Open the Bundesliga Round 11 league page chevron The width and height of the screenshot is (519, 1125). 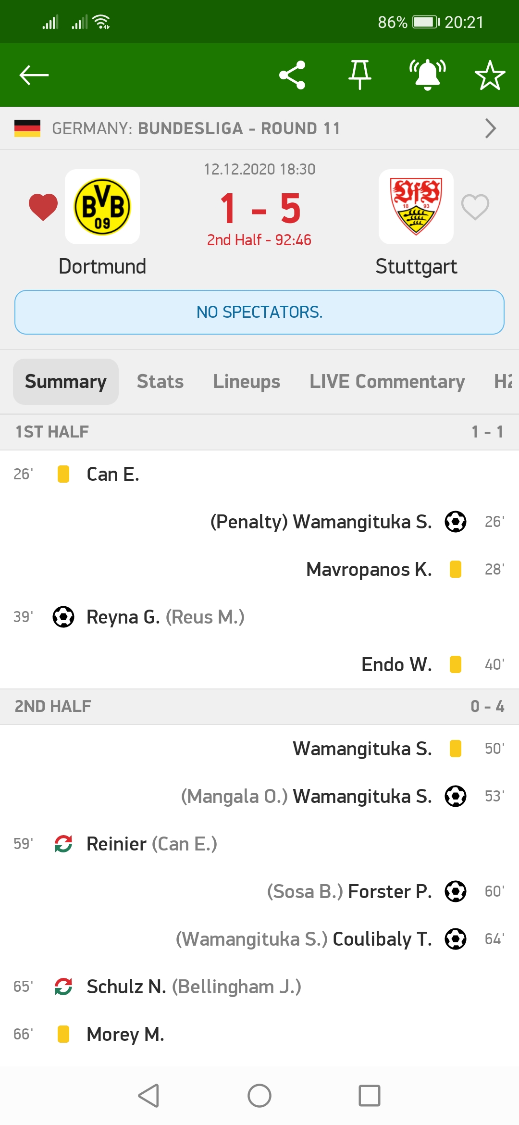point(490,128)
